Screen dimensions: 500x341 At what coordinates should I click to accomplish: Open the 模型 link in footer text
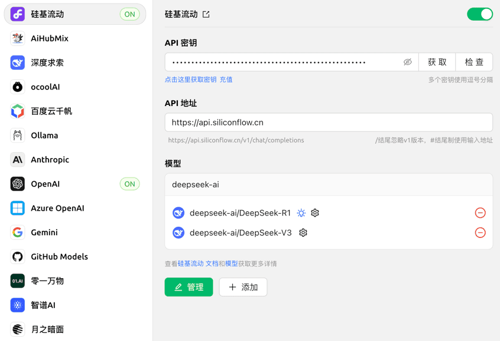(232, 263)
